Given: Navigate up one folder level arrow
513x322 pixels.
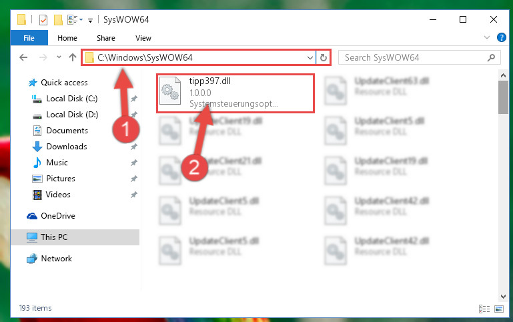Looking at the screenshot, I should pos(73,57).
